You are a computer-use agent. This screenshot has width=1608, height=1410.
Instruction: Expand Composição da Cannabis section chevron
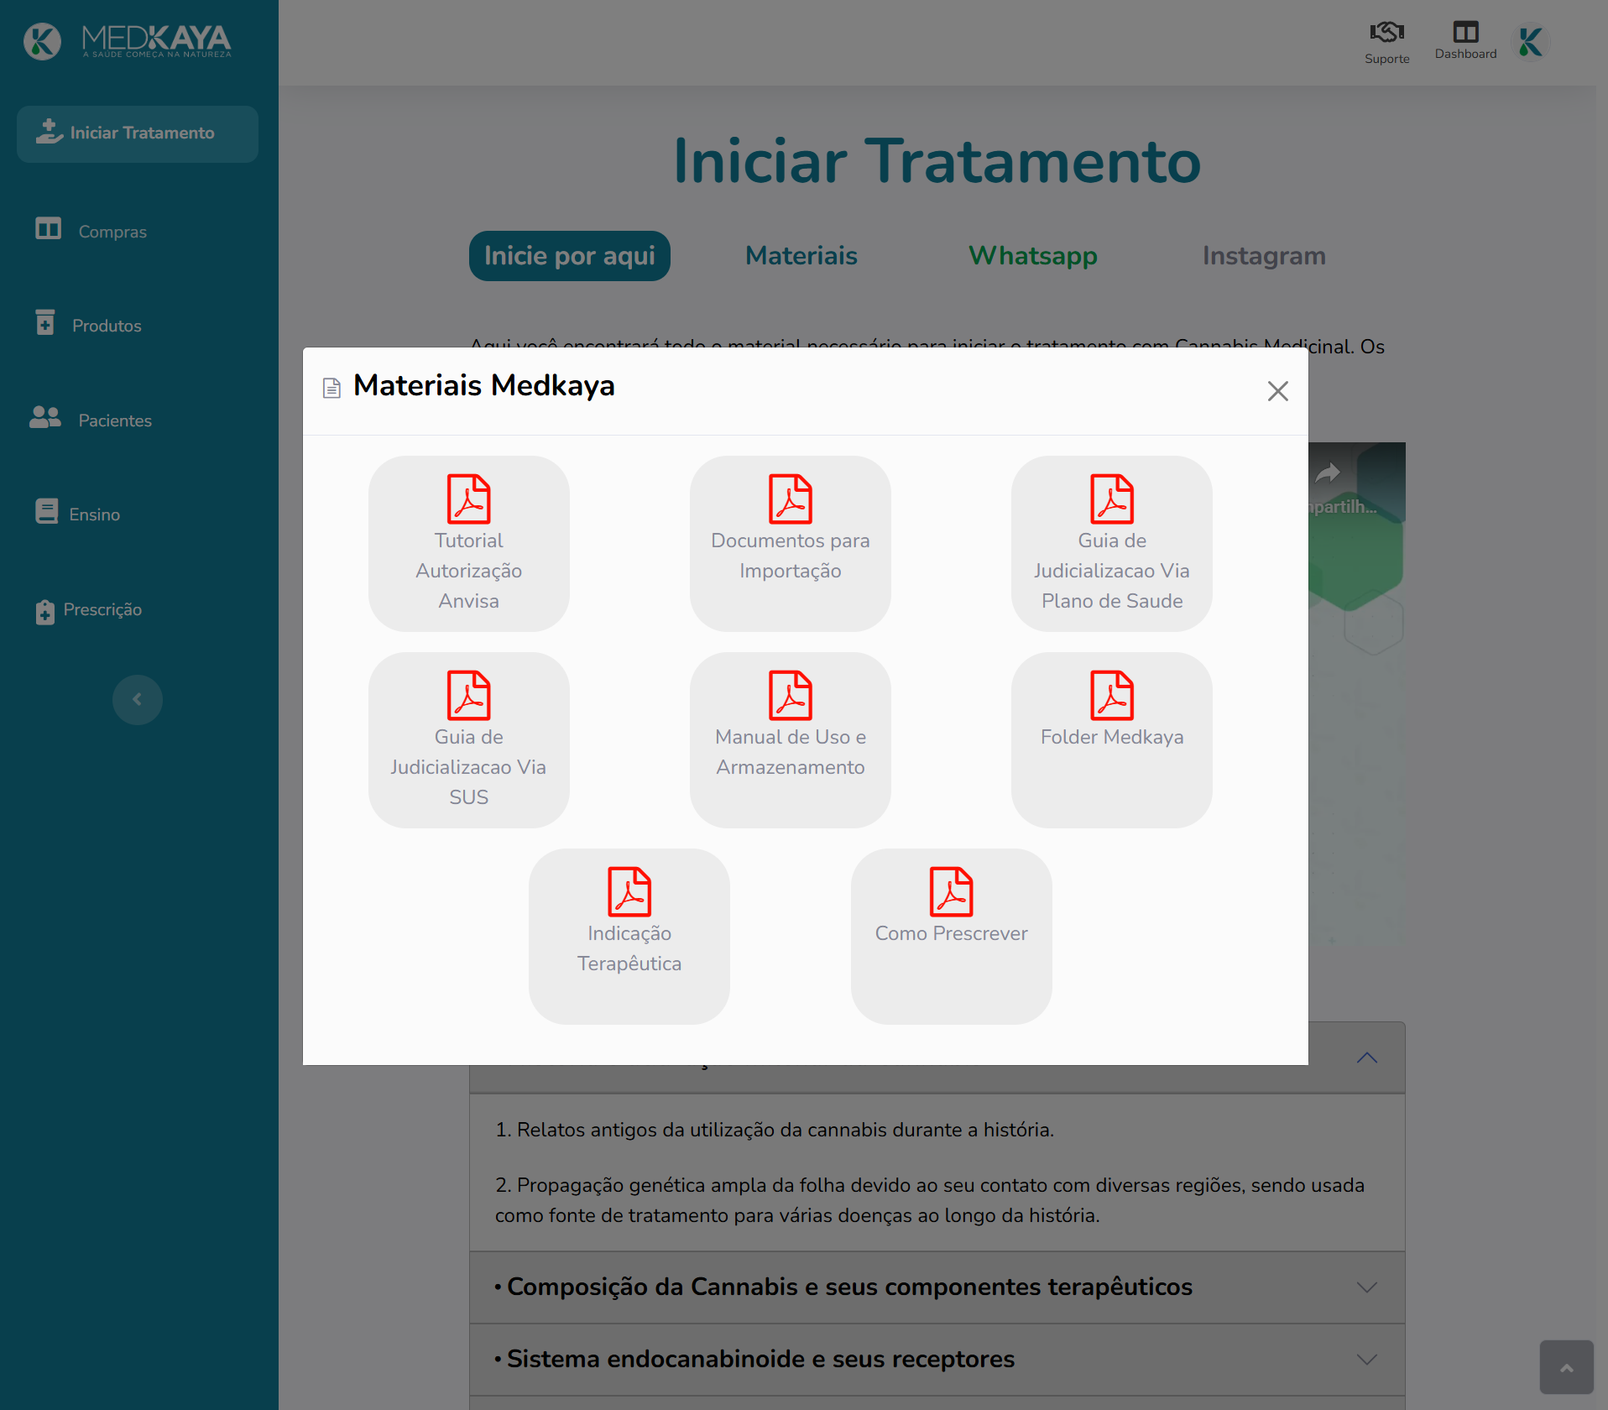coord(1367,1287)
